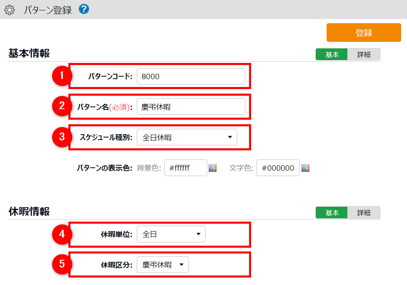Click the red number 5 badge
Viewport: 407px width, 285px height.
coord(62,264)
